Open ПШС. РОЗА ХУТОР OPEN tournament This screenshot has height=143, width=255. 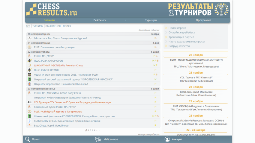tap(48, 61)
